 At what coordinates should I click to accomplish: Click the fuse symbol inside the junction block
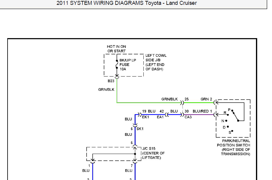click(x=117, y=64)
